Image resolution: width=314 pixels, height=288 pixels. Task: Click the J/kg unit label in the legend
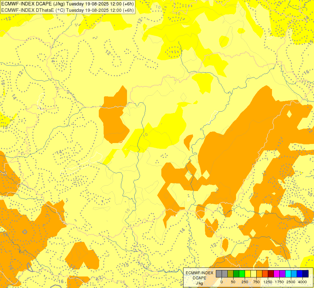pyautogui.click(x=199, y=283)
